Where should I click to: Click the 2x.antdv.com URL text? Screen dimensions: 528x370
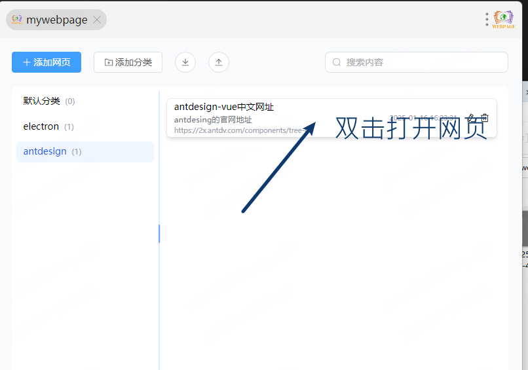[x=239, y=130]
